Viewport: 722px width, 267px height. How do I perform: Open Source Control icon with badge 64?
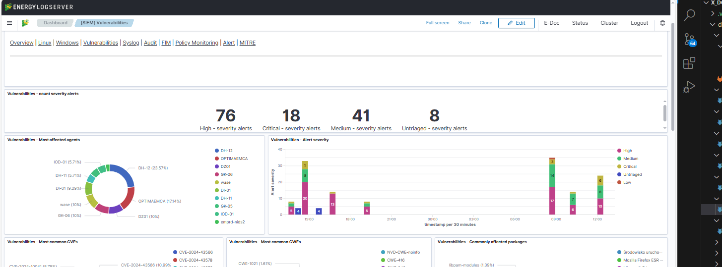click(x=690, y=40)
